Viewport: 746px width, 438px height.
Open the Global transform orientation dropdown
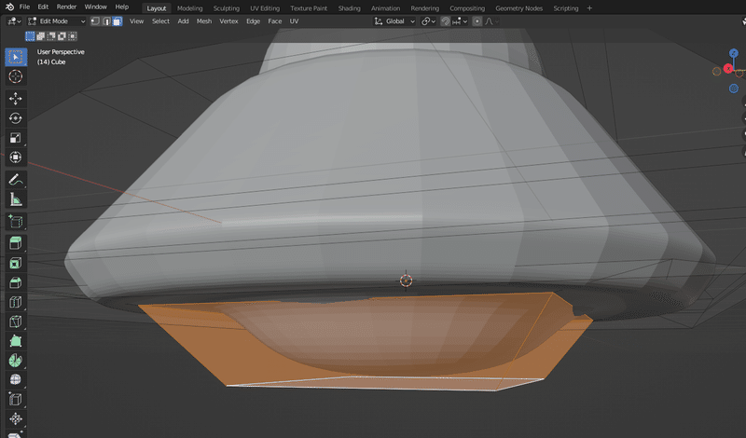coord(394,21)
